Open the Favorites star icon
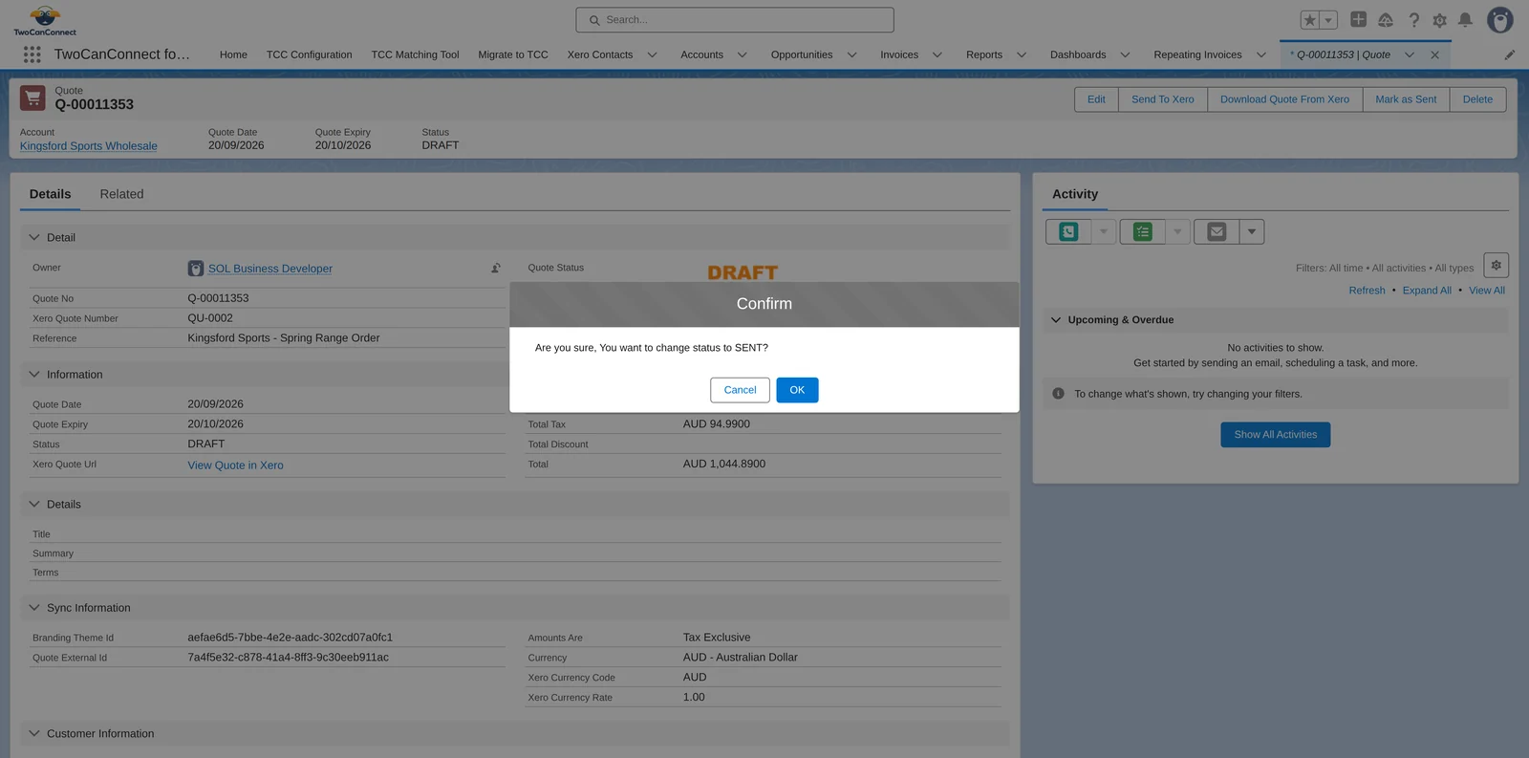1529x758 pixels. [x=1310, y=20]
